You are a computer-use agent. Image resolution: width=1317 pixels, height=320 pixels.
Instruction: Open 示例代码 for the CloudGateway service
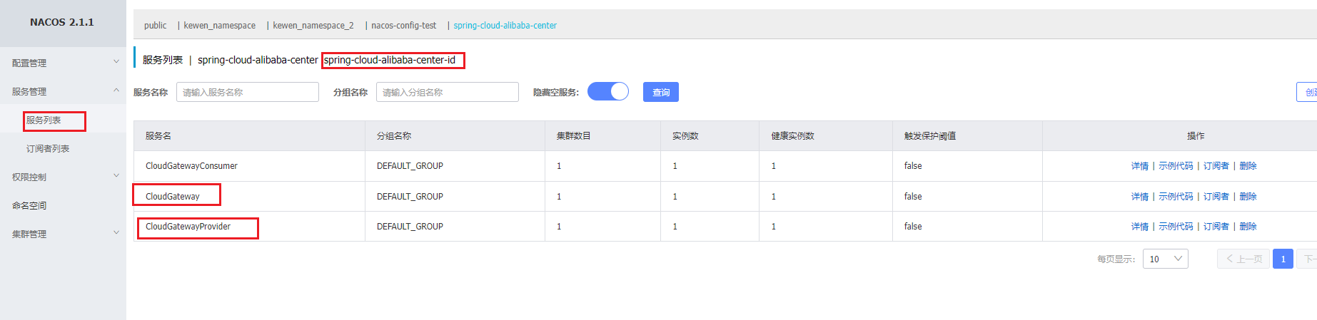click(1176, 197)
